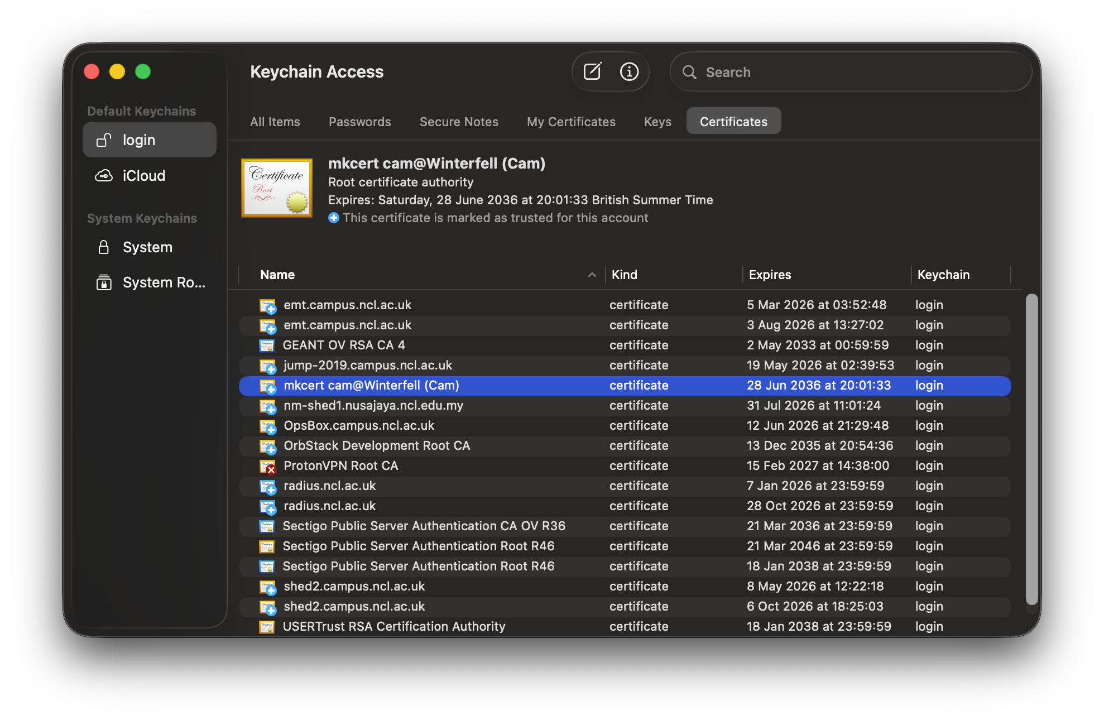
Task: Click the System keychain padlock icon
Action: tap(104, 247)
